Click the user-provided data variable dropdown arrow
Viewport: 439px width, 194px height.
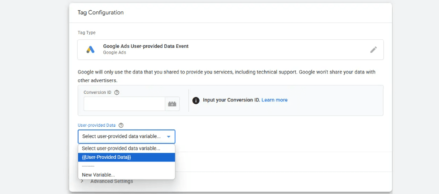point(168,137)
